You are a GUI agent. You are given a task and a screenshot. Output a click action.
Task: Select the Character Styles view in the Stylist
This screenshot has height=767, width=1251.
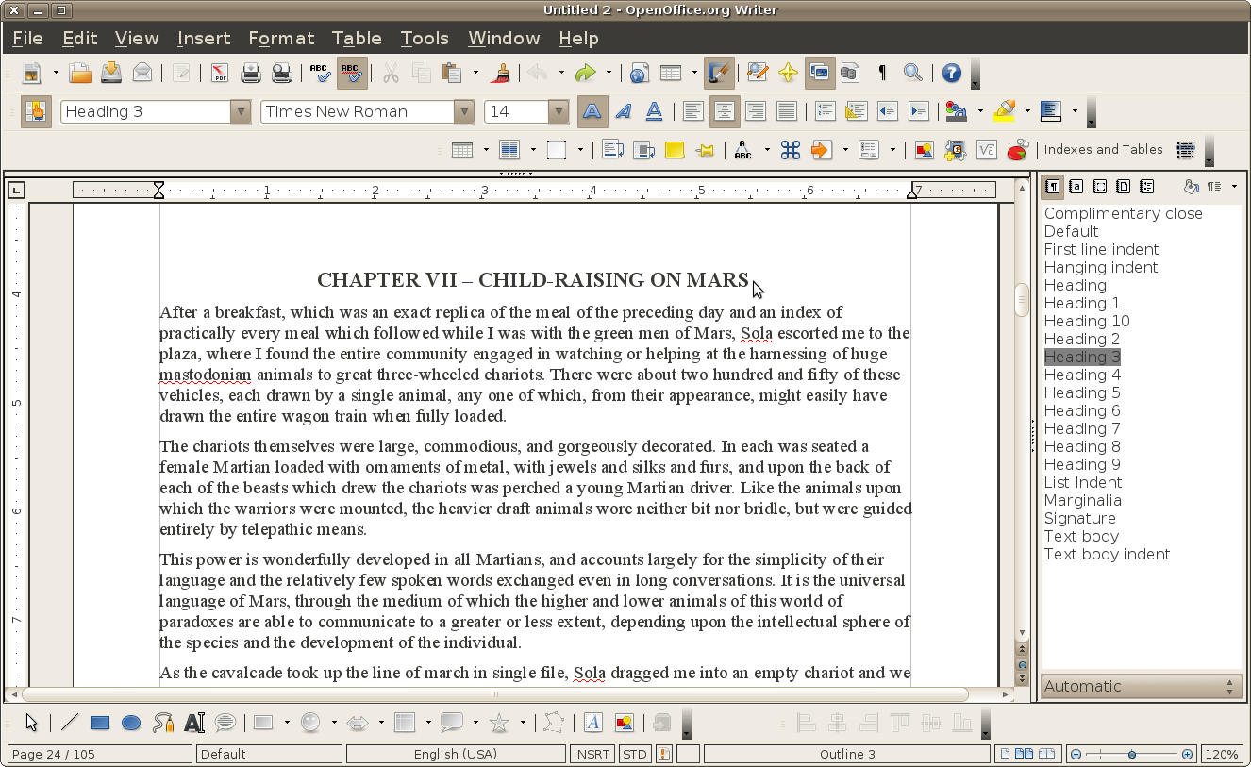pos(1076,186)
